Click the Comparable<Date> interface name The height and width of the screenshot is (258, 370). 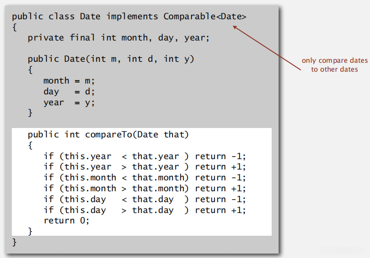tap(205, 16)
